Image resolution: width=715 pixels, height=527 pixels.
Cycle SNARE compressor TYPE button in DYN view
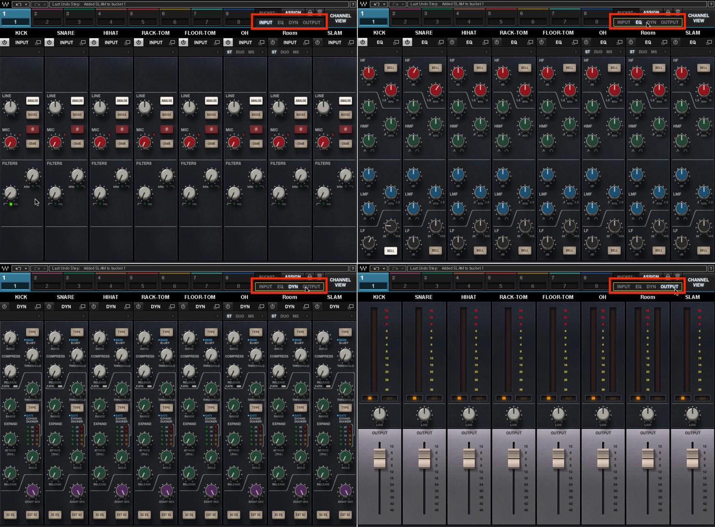77,332
